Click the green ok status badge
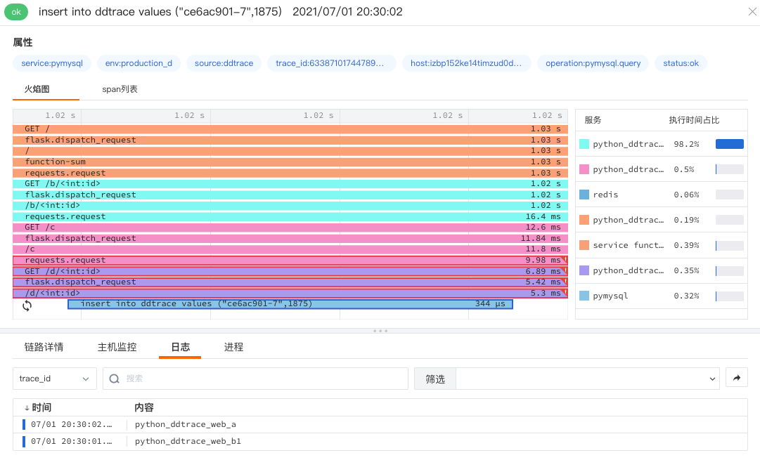The height and width of the screenshot is (460, 760). click(x=16, y=12)
